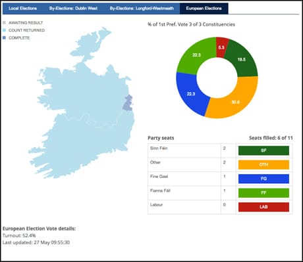
Task: Click the blue Fine Gael donut segment
Action: pos(190,94)
